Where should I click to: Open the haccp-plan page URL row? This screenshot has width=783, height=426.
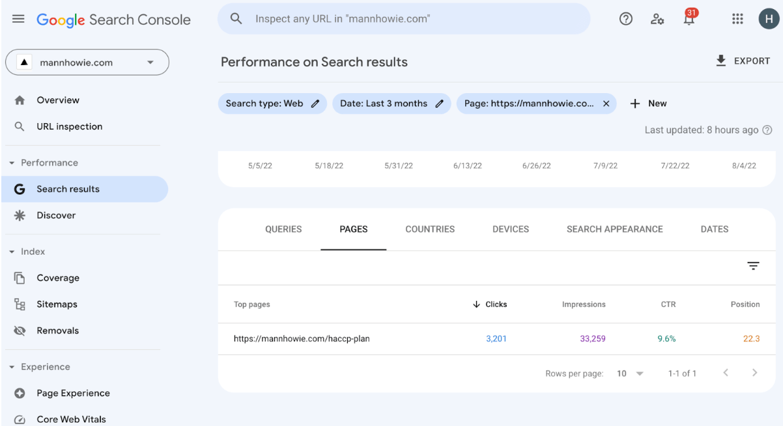click(x=302, y=339)
